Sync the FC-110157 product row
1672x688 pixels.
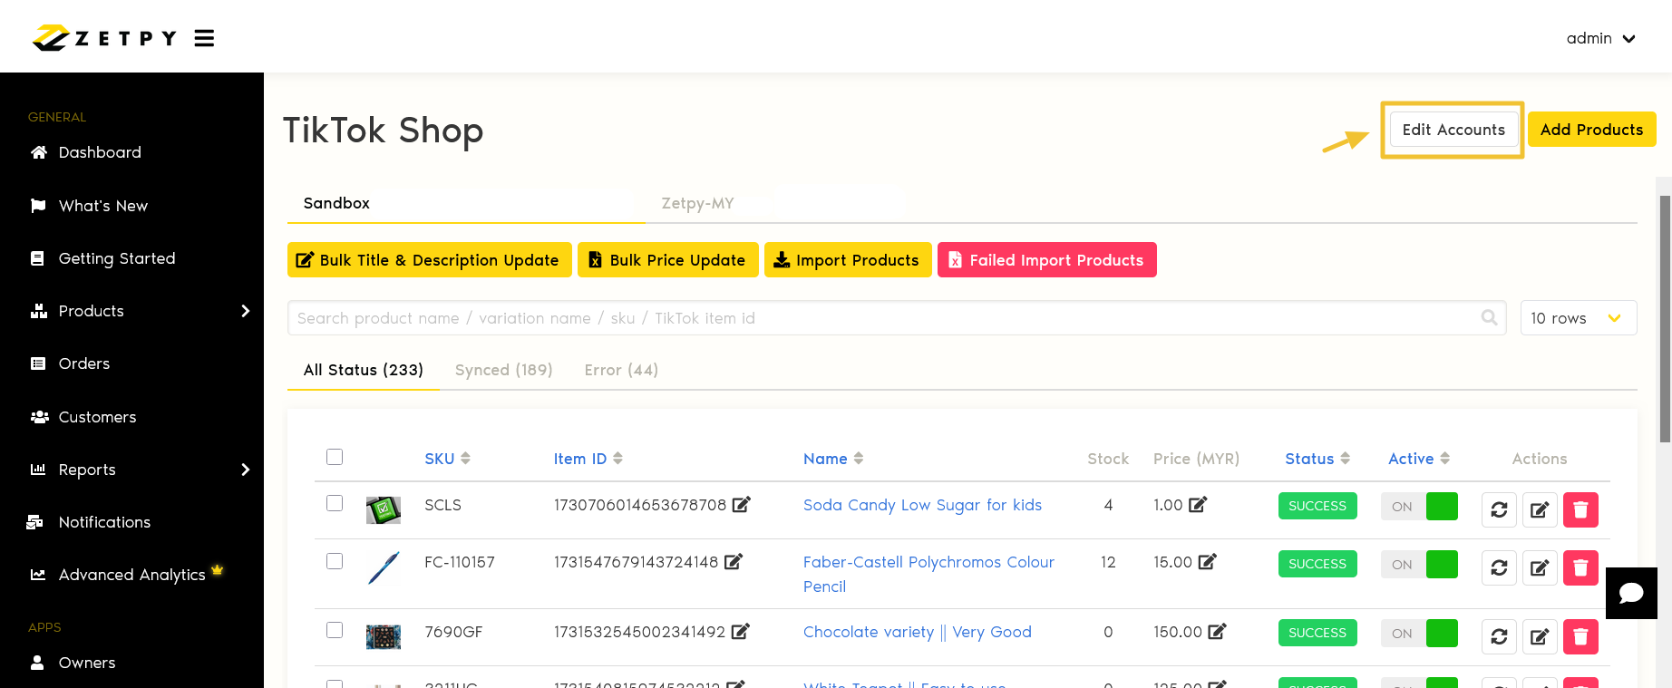1499,567
